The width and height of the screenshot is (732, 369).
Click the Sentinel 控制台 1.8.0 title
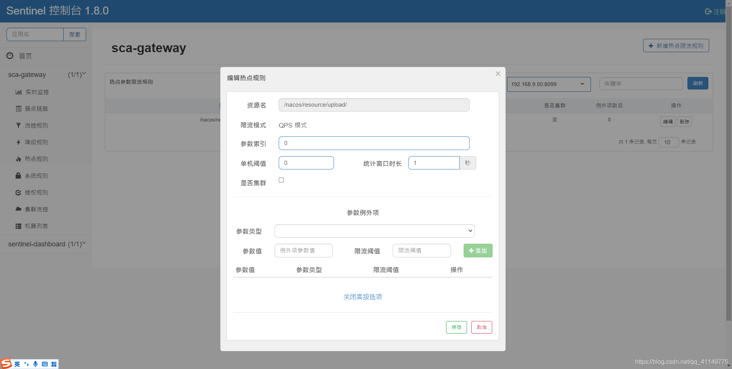coord(58,11)
